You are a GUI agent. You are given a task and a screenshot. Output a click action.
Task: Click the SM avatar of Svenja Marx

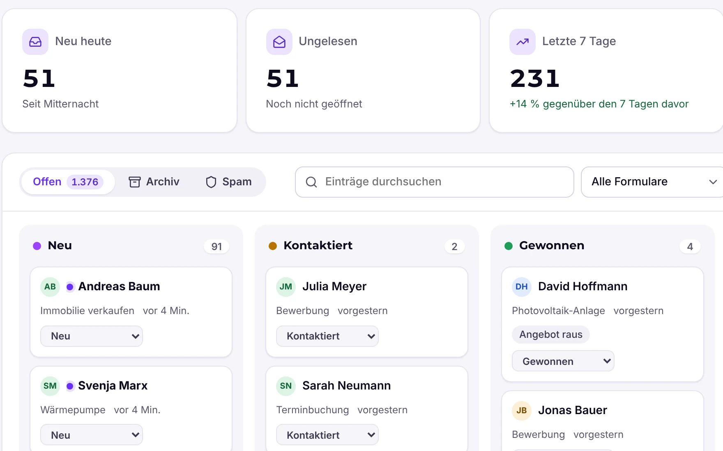50,386
